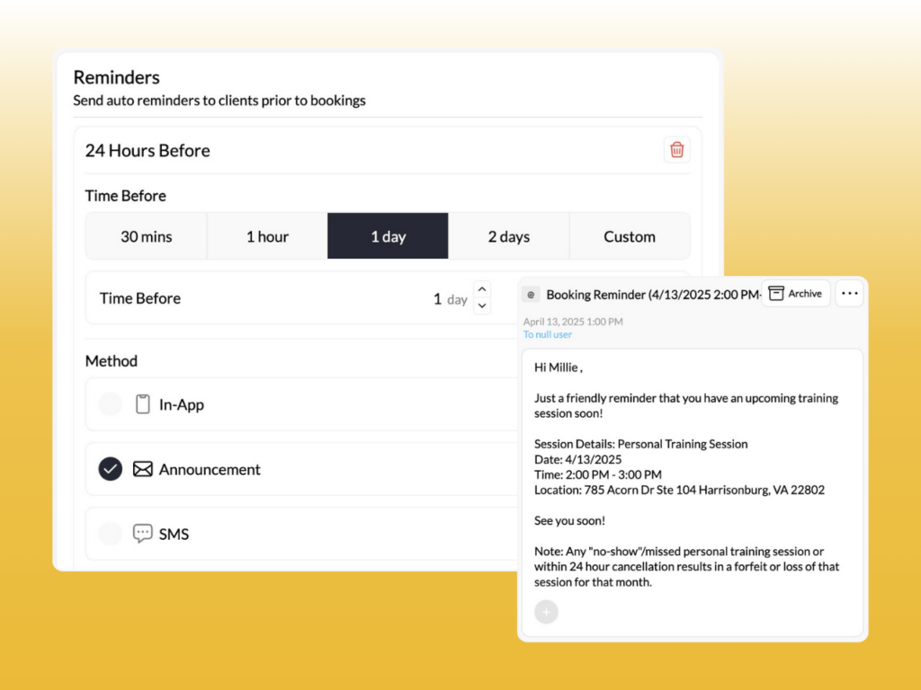This screenshot has width=921, height=690.
Task: Click the envelope icon beside Announcement
Action: (143, 469)
